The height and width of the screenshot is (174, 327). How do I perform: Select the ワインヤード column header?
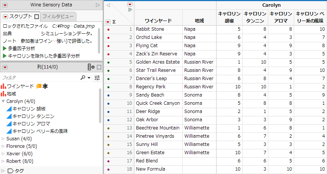[x=158, y=21]
